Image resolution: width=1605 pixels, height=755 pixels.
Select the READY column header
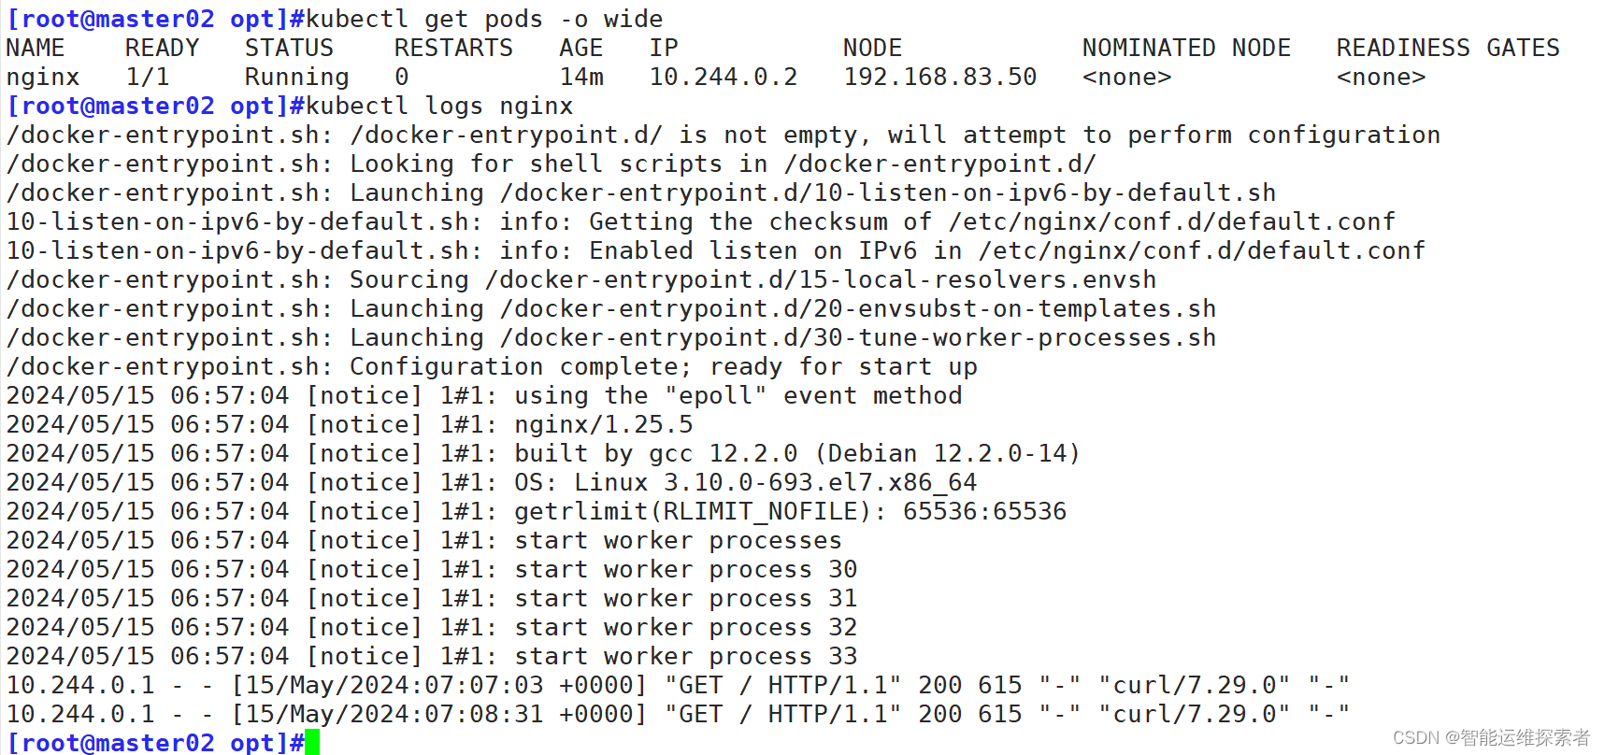163,48
